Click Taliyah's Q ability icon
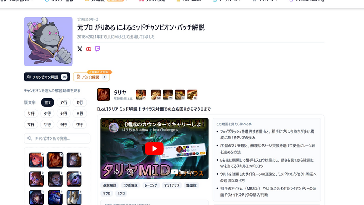The height and width of the screenshot is (205, 364). coord(155,95)
